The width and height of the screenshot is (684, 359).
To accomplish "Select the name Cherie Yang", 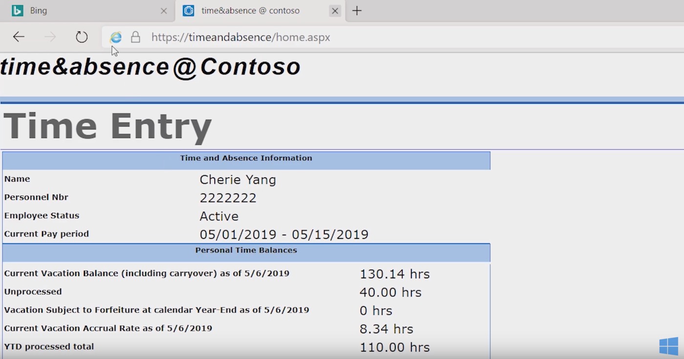I will pos(238,180).
